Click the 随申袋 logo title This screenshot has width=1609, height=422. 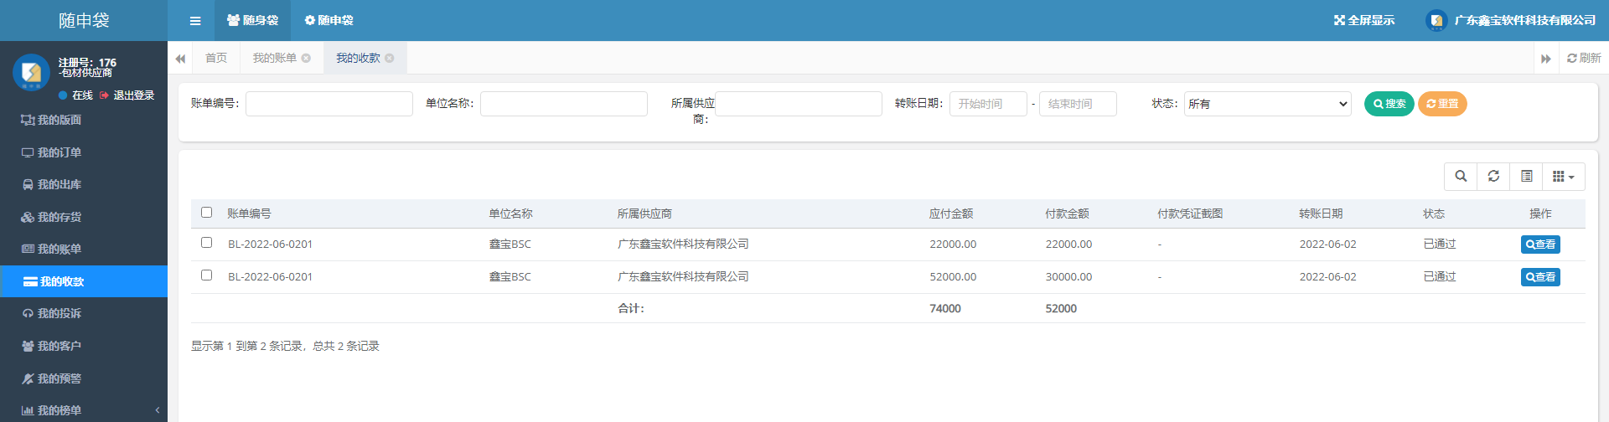84,20
